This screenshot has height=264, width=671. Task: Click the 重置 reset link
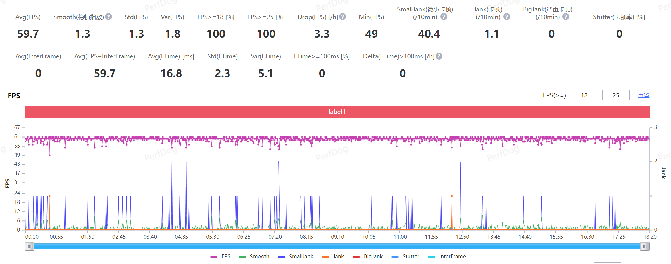[644, 95]
